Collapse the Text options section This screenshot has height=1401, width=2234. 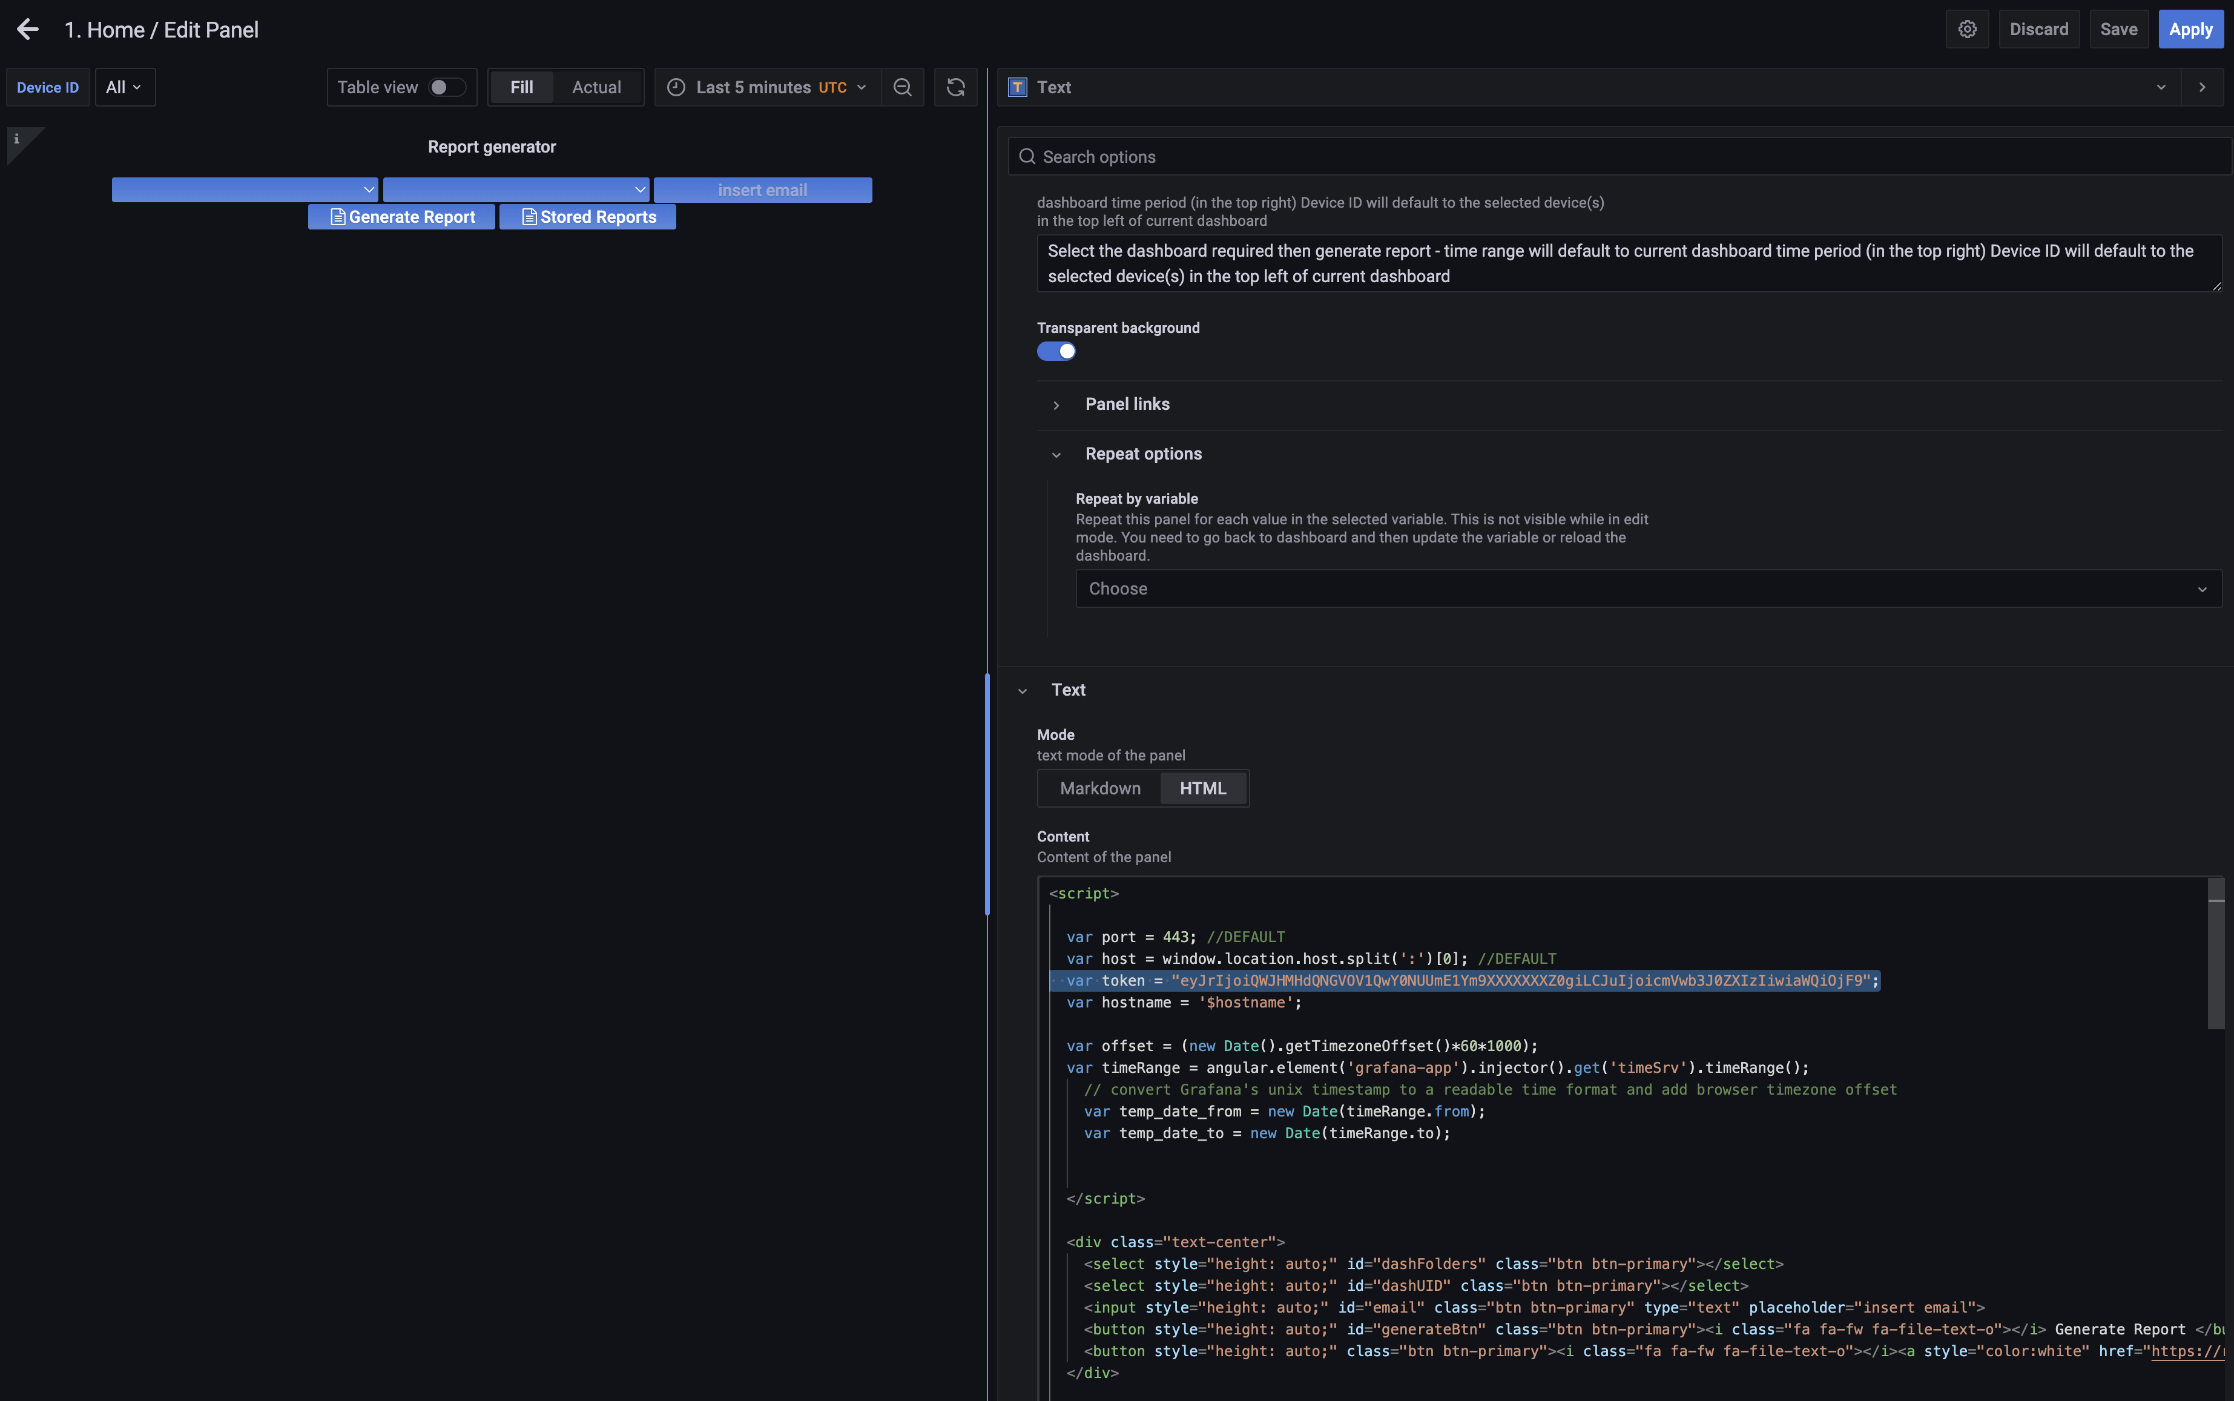click(1069, 690)
